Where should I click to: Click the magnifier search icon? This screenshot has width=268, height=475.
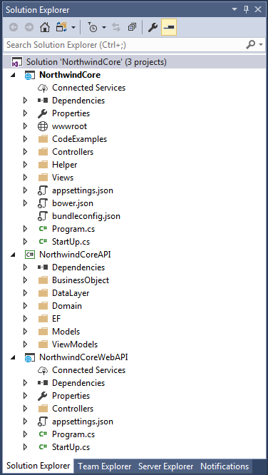[x=251, y=45]
